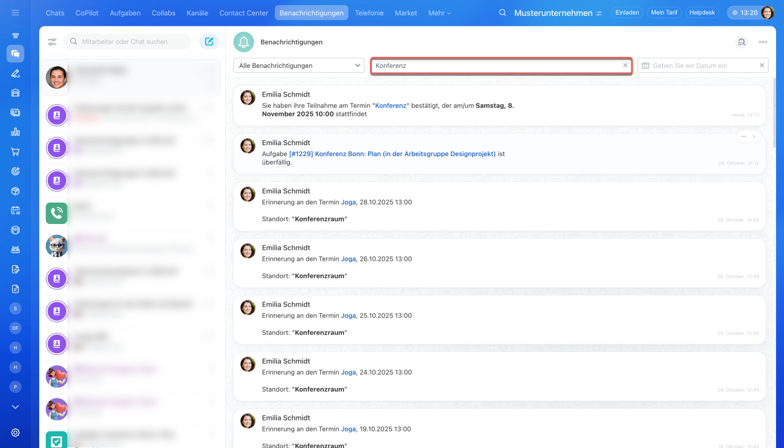Open the Contact Center tab
This screenshot has width=784, height=448.
coord(244,13)
